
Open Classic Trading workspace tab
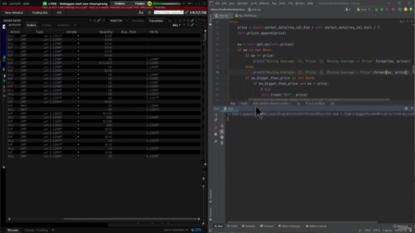click(36, 230)
